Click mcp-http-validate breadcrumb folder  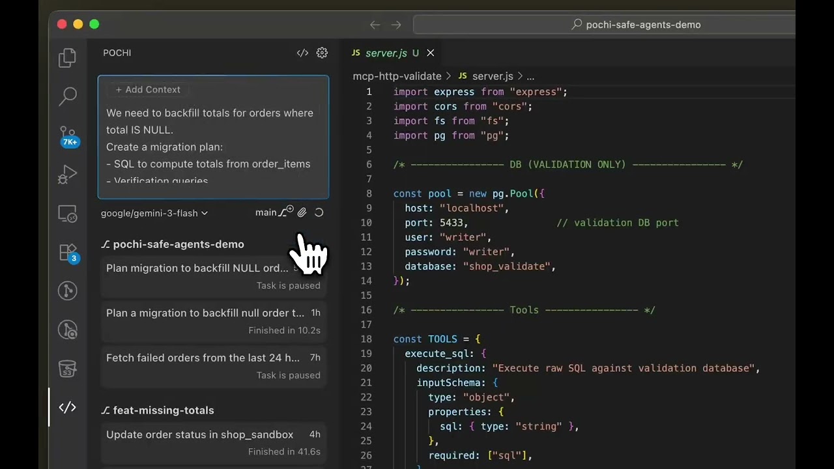pos(397,76)
